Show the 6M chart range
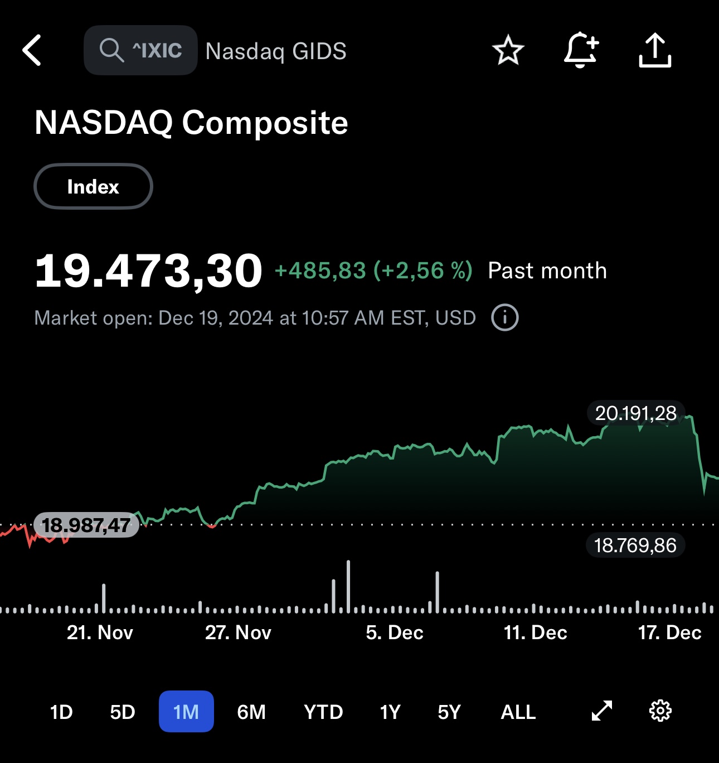719x763 pixels. (x=251, y=712)
